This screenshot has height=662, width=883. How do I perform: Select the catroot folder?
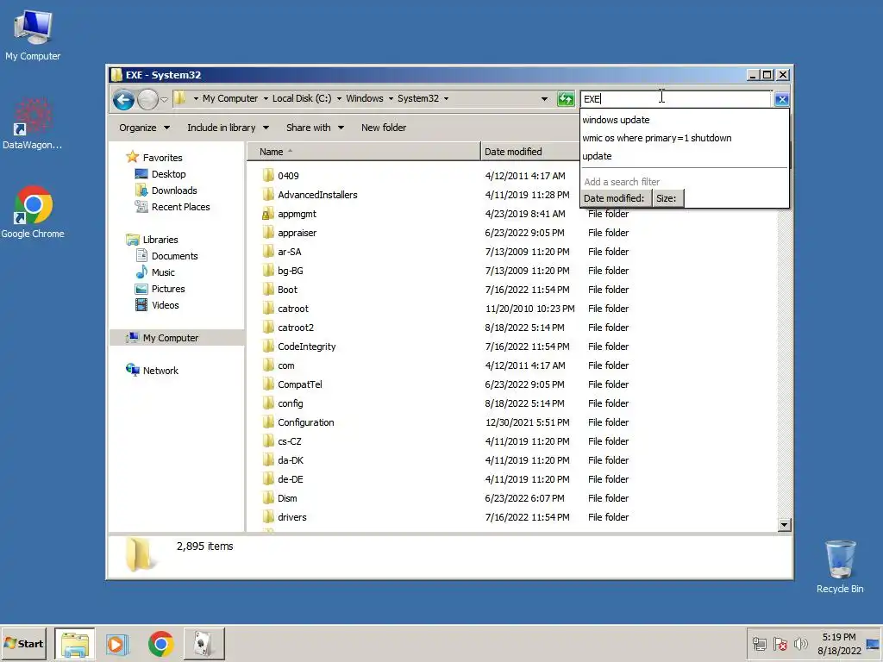tap(293, 309)
